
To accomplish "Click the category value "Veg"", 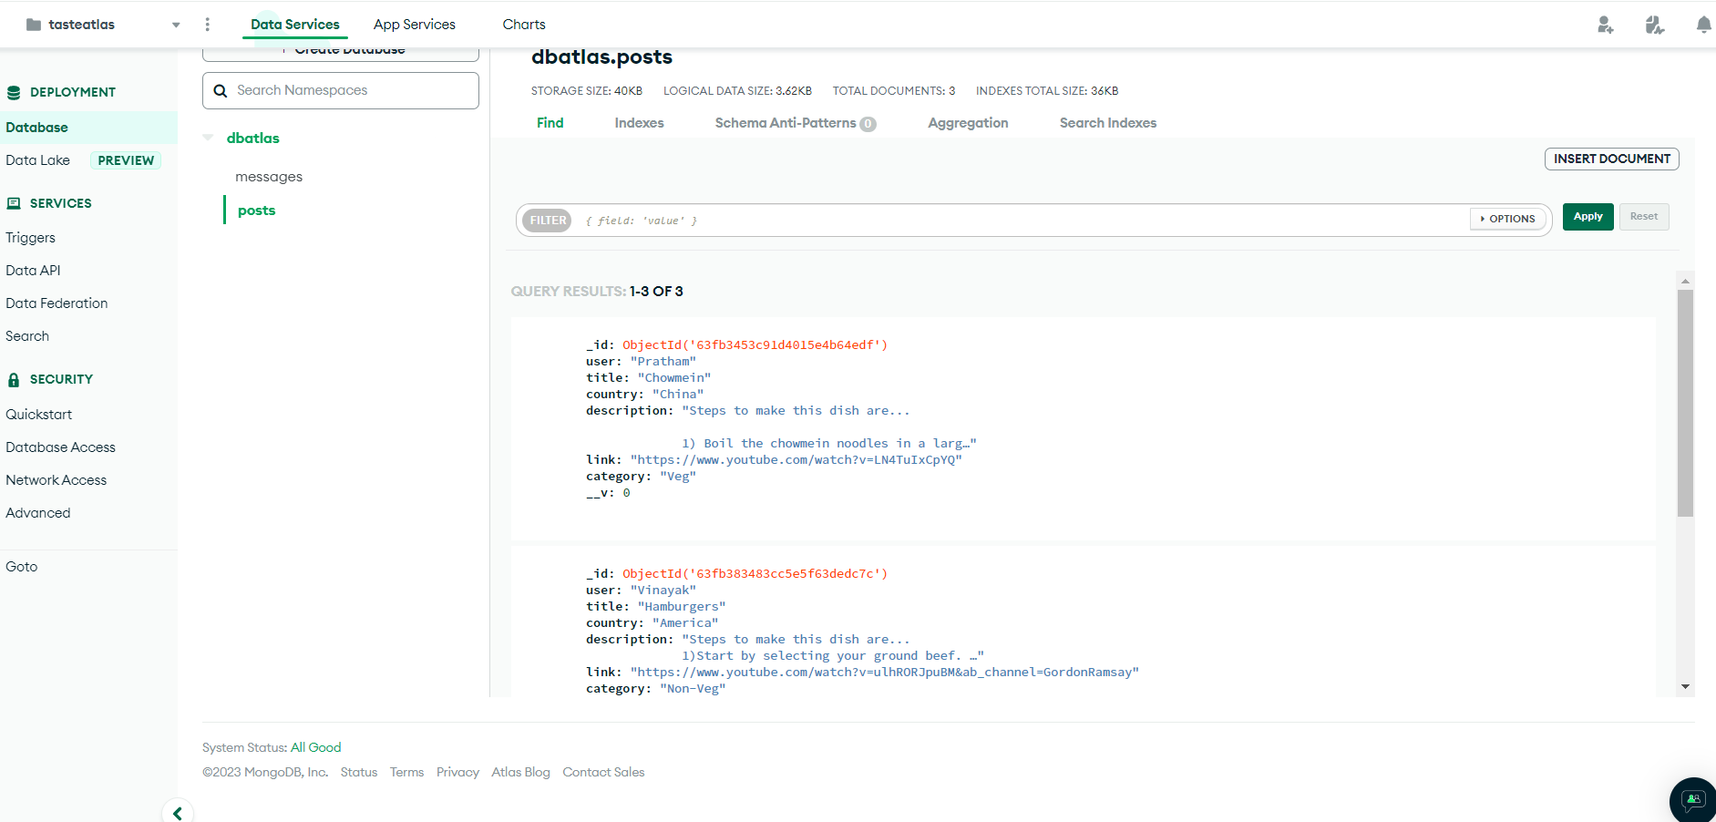I will point(678,477).
